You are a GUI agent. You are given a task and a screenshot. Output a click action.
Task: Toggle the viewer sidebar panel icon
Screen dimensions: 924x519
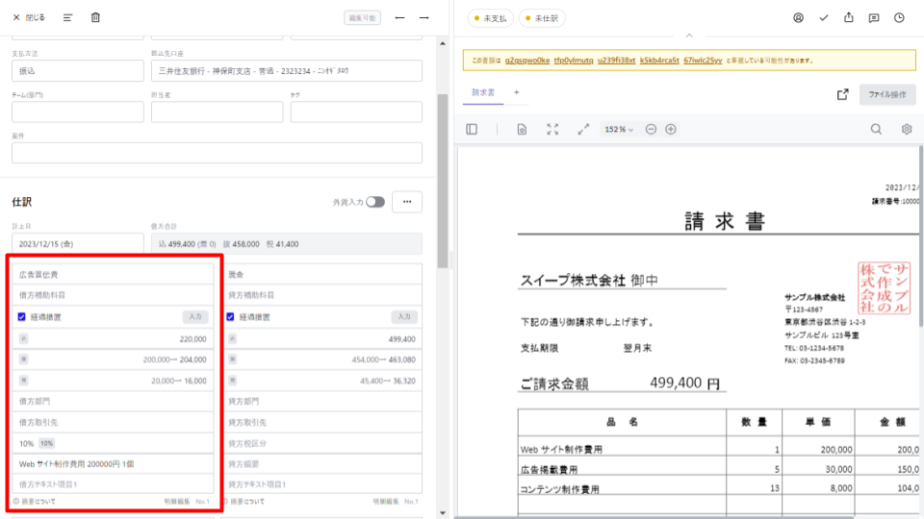[x=472, y=129]
